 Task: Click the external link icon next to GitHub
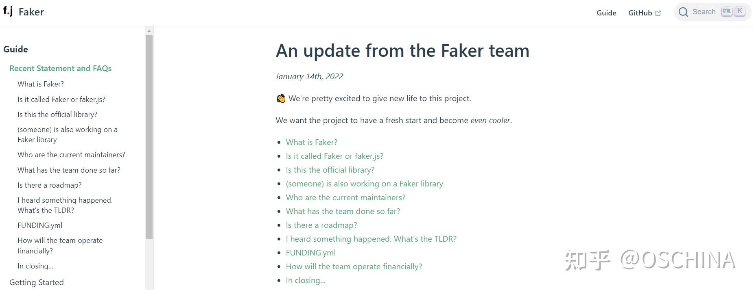[659, 13]
